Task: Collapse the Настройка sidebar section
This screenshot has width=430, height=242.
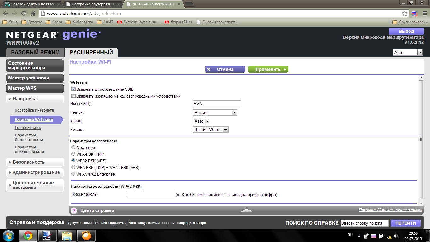Action: pyautogui.click(x=35, y=99)
